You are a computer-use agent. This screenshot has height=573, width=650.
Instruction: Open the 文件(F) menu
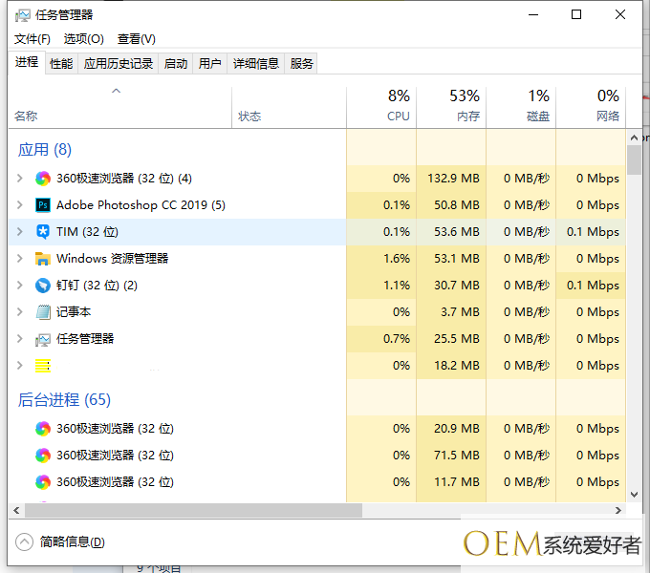click(x=32, y=39)
